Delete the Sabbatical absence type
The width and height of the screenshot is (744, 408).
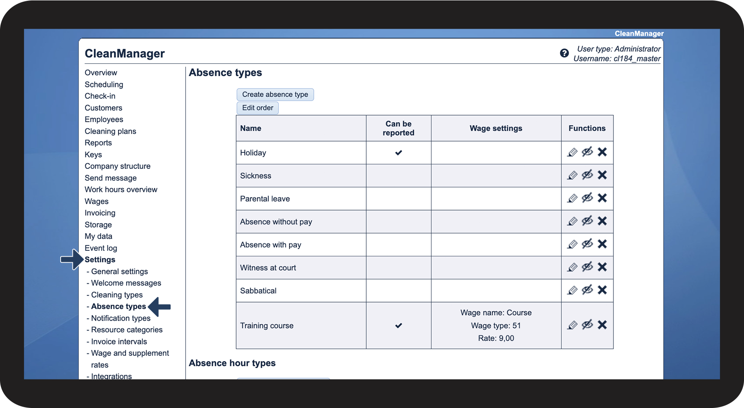[x=602, y=290]
